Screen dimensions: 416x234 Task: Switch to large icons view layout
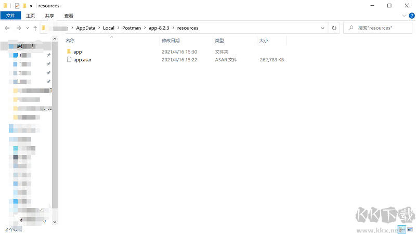point(410,229)
